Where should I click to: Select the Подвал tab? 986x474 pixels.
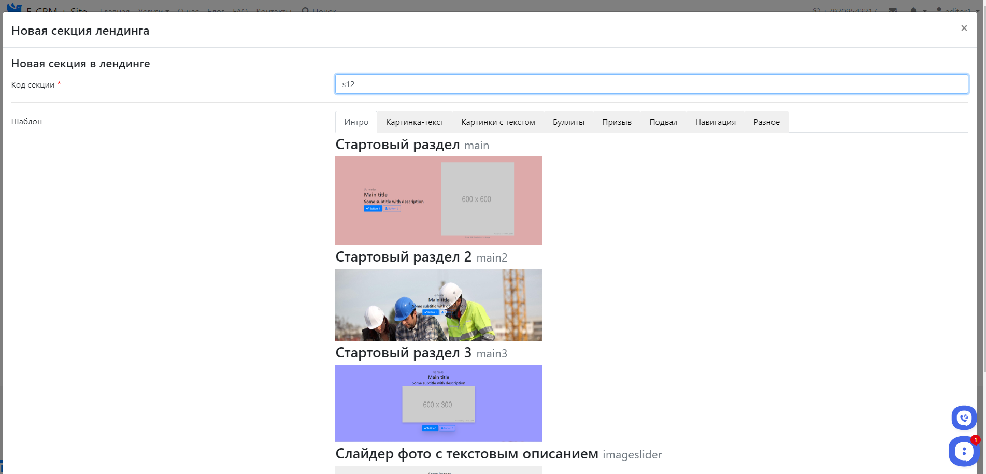click(x=663, y=122)
